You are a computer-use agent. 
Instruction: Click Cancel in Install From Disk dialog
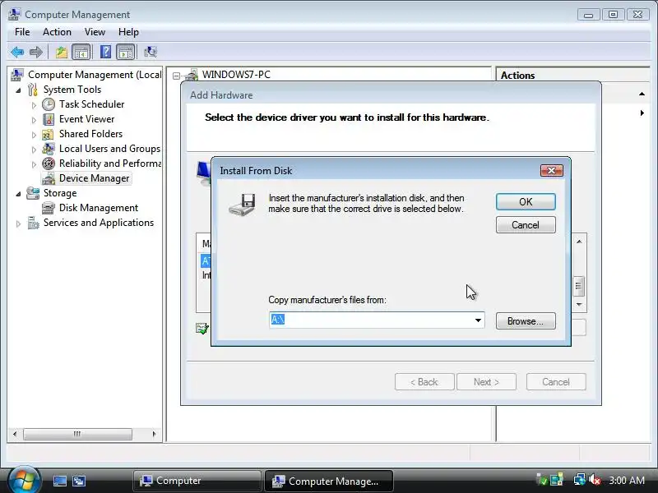point(526,224)
